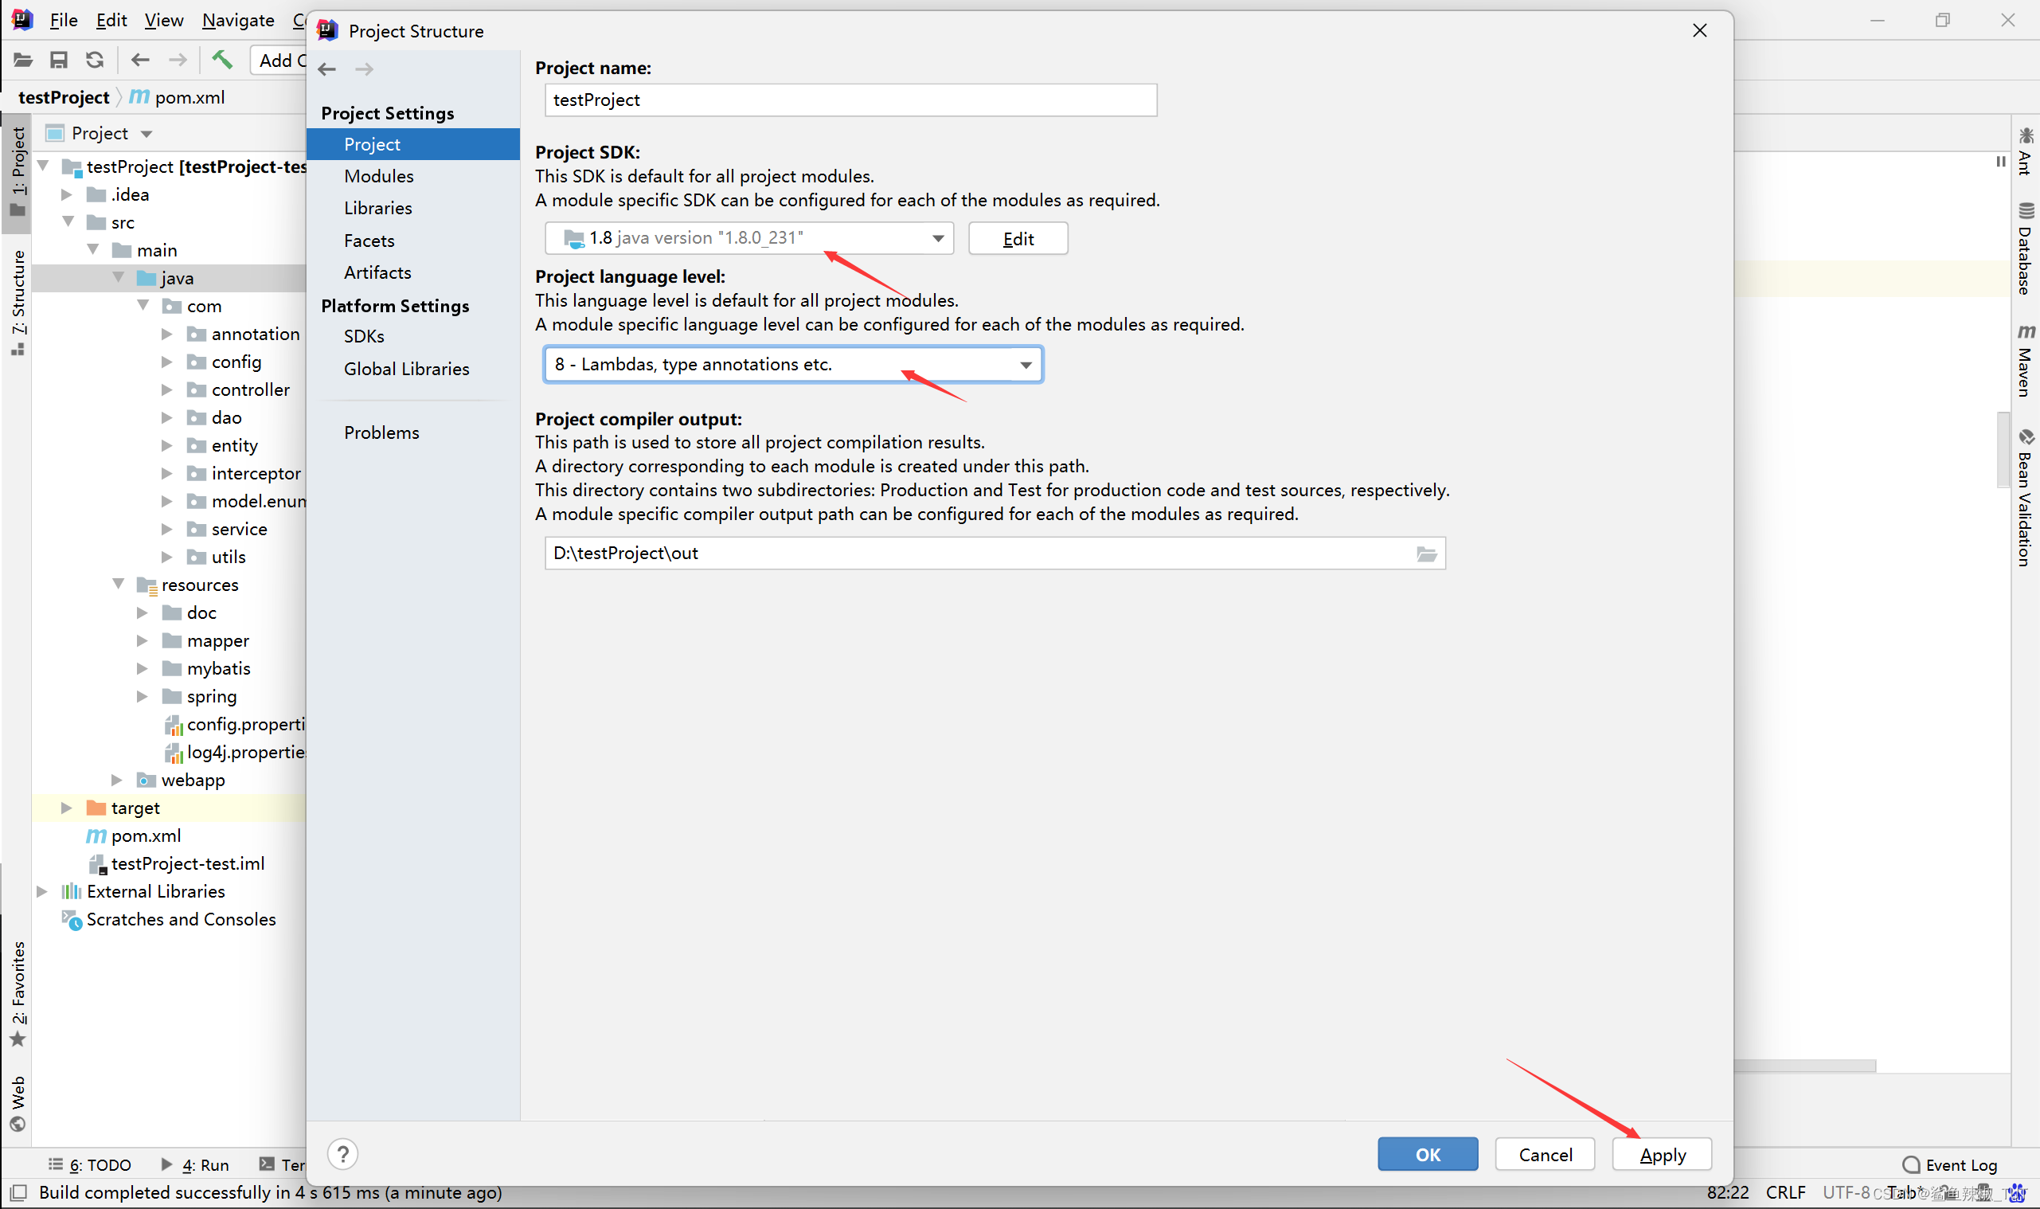Viewport: 2040px width, 1209px height.
Task: Open the Maven tool window
Action: 2026,361
